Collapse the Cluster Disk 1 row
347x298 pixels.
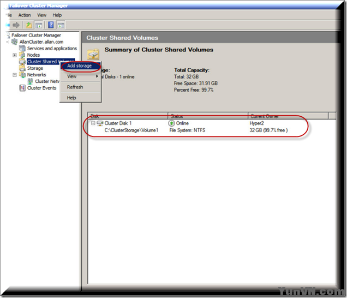93,123
